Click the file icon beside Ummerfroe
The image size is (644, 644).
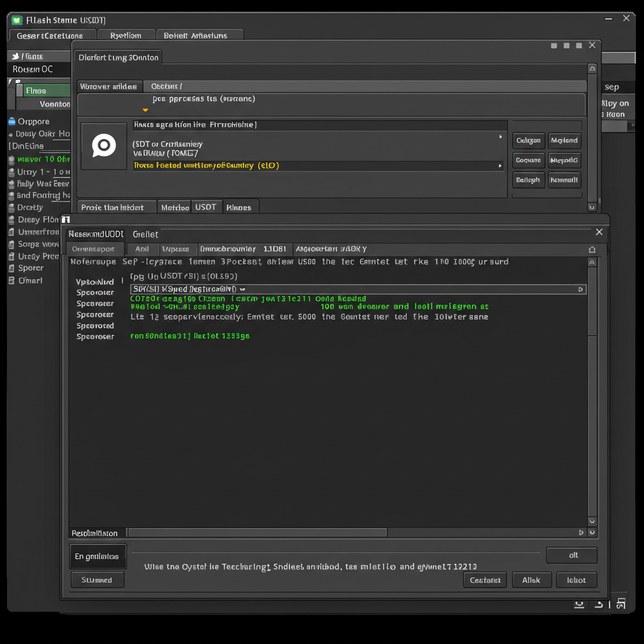pos(11,232)
